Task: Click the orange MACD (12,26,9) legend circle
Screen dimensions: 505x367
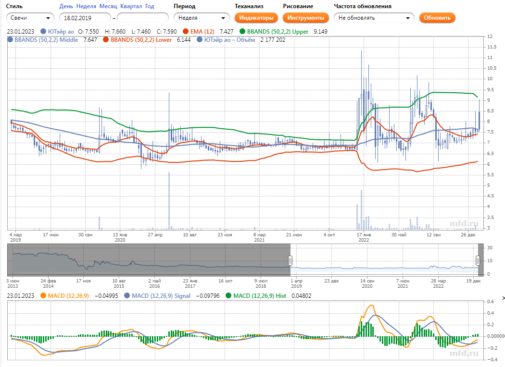Action: [44, 296]
